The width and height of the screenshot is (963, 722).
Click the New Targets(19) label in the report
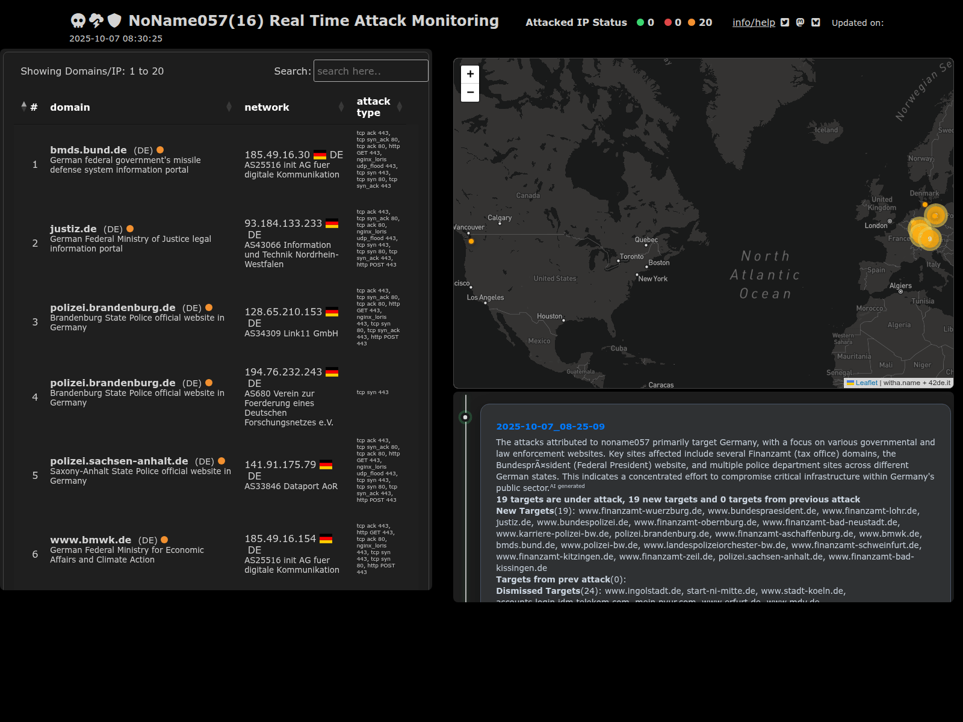point(535,511)
